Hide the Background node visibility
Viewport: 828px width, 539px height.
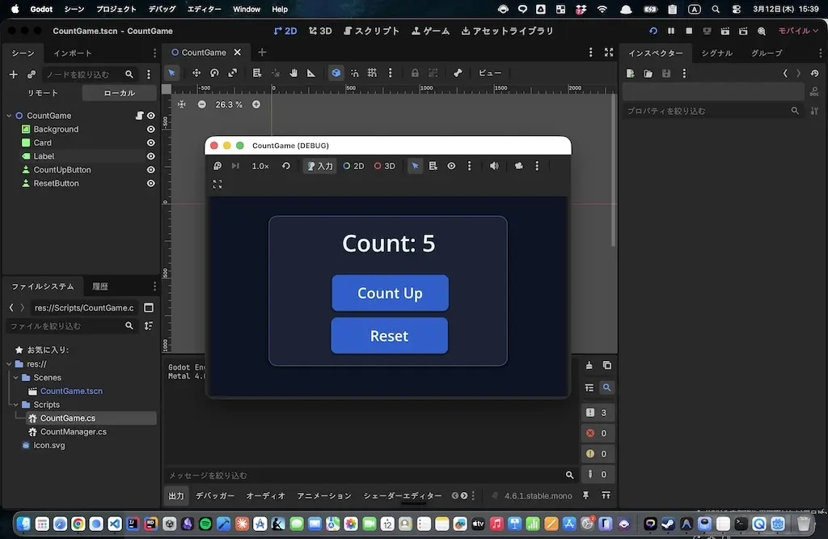point(150,129)
